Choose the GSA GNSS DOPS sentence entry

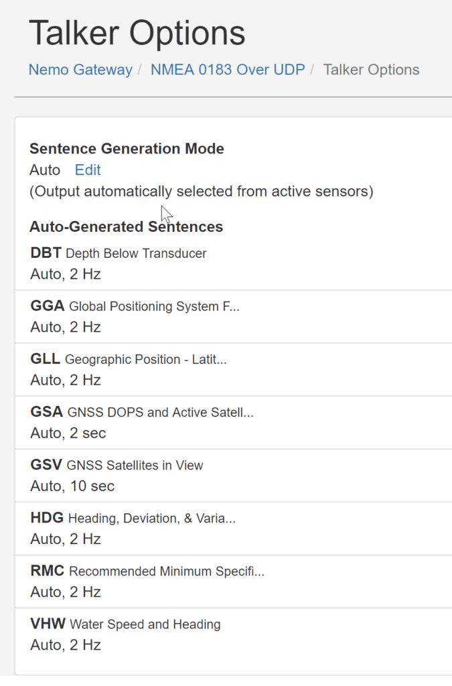pyautogui.click(x=142, y=412)
